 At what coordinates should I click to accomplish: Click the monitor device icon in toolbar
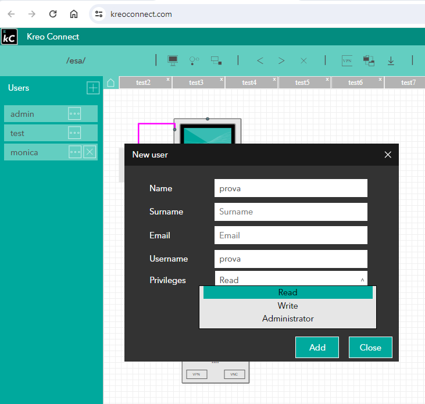click(x=173, y=60)
